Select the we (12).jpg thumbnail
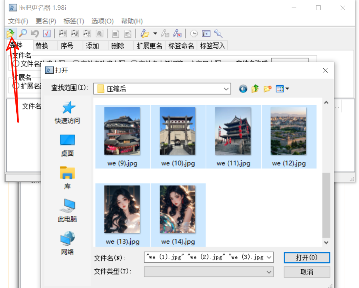The height and width of the screenshot is (288, 359). [289, 137]
